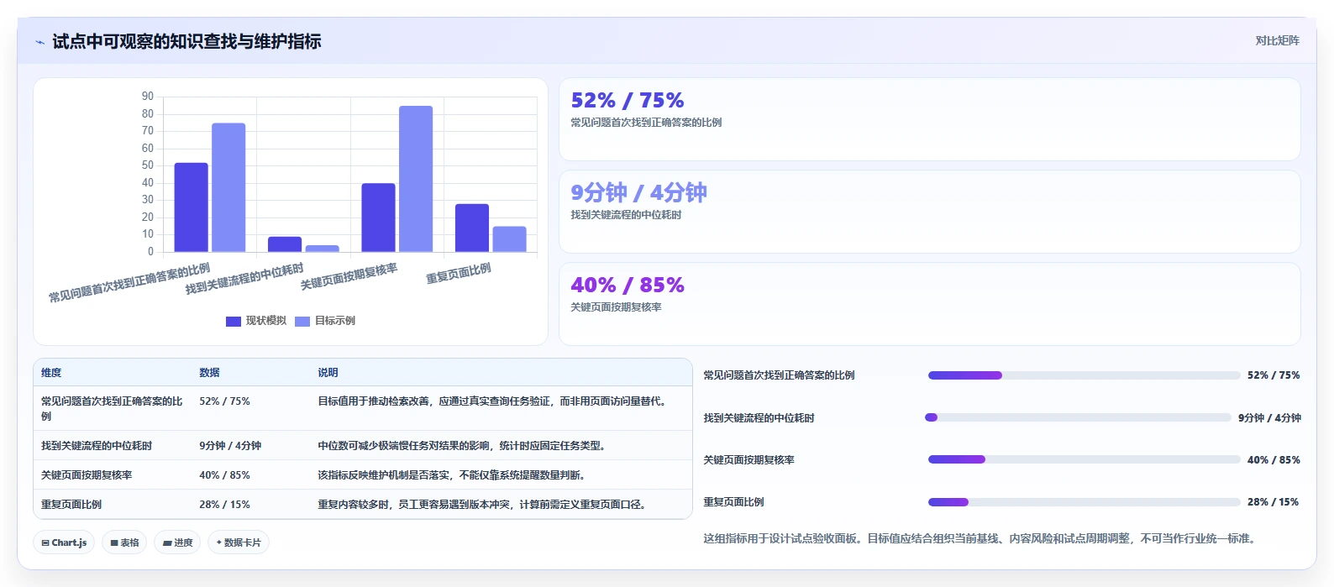The height and width of the screenshot is (587, 1334).
Task: Select the 表格 tag chip
Action: point(124,542)
